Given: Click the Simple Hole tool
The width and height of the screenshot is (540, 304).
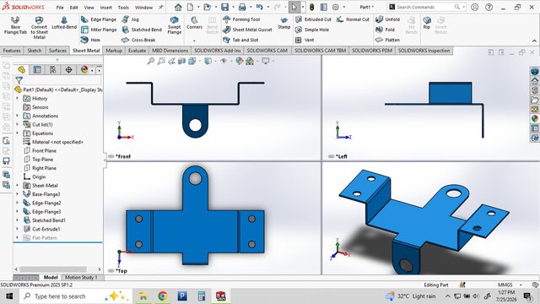Looking at the screenshot, I should [312, 30].
